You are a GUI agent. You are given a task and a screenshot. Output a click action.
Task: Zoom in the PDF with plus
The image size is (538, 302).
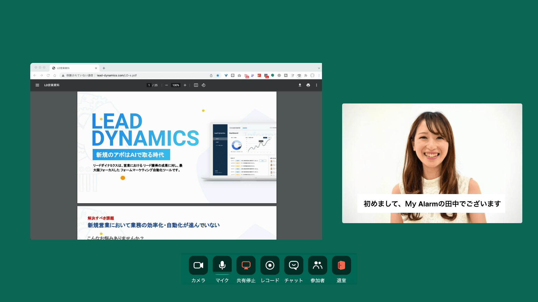(185, 85)
